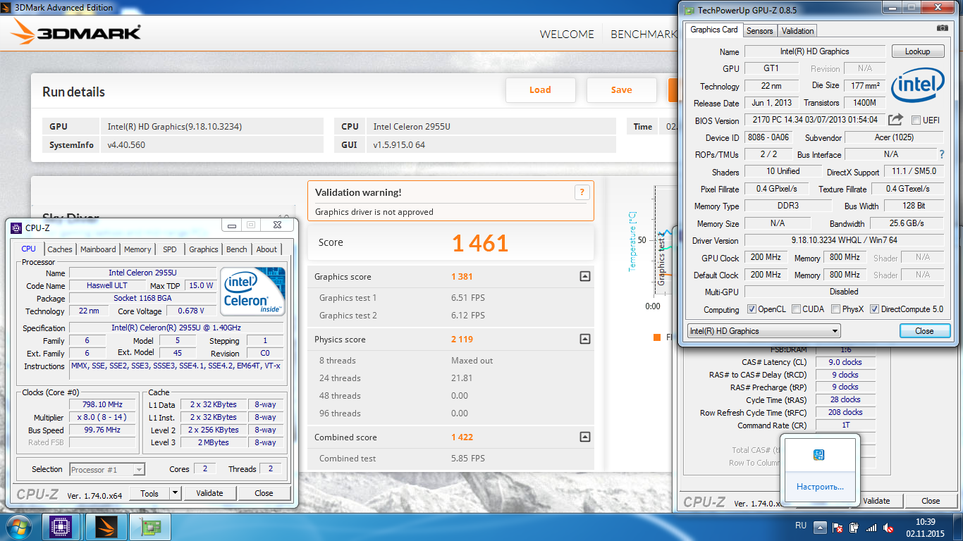Switch to the Sensors tab in GPU-Z

[x=760, y=31]
